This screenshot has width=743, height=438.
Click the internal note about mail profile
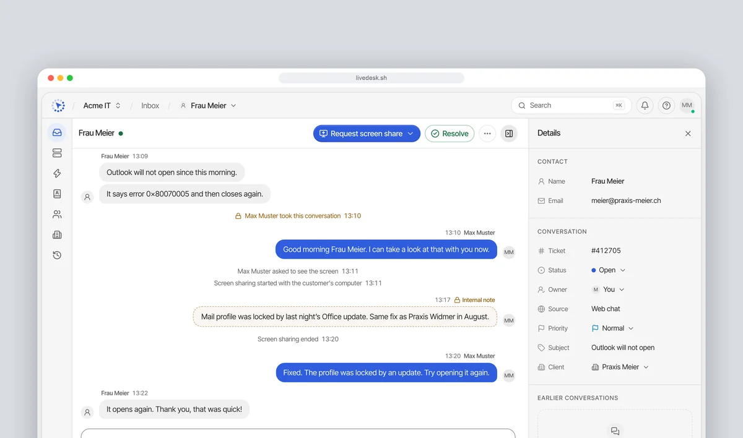click(345, 317)
